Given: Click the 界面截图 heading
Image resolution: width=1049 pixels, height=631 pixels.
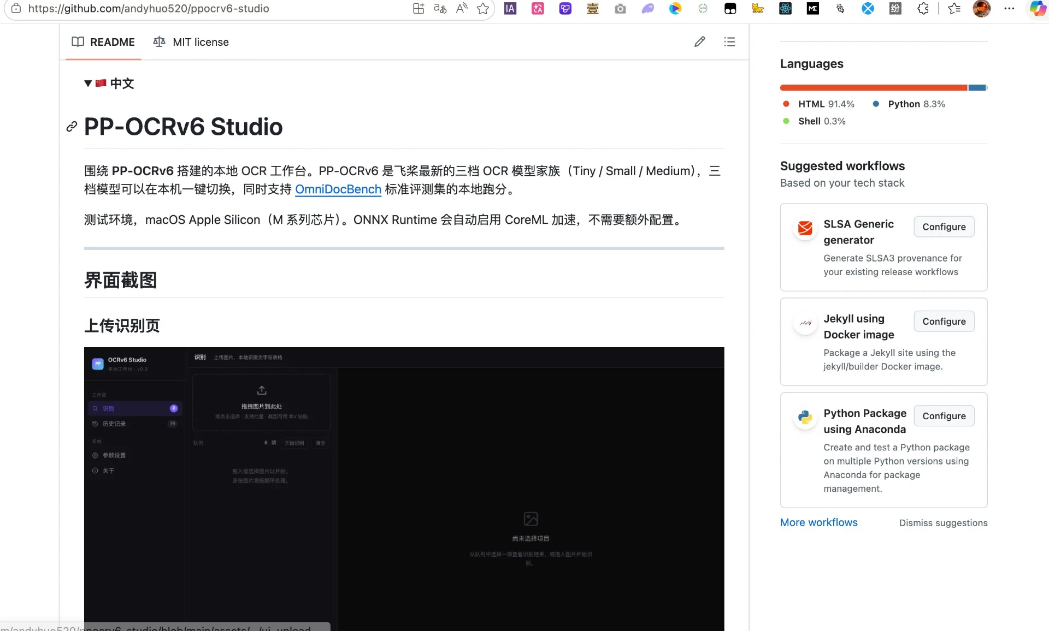Looking at the screenshot, I should tap(121, 280).
